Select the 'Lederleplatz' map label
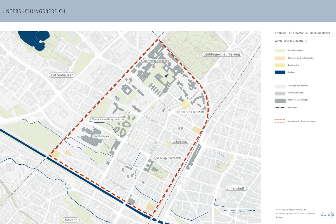Viewport: 336px width, 224px height. point(180,142)
